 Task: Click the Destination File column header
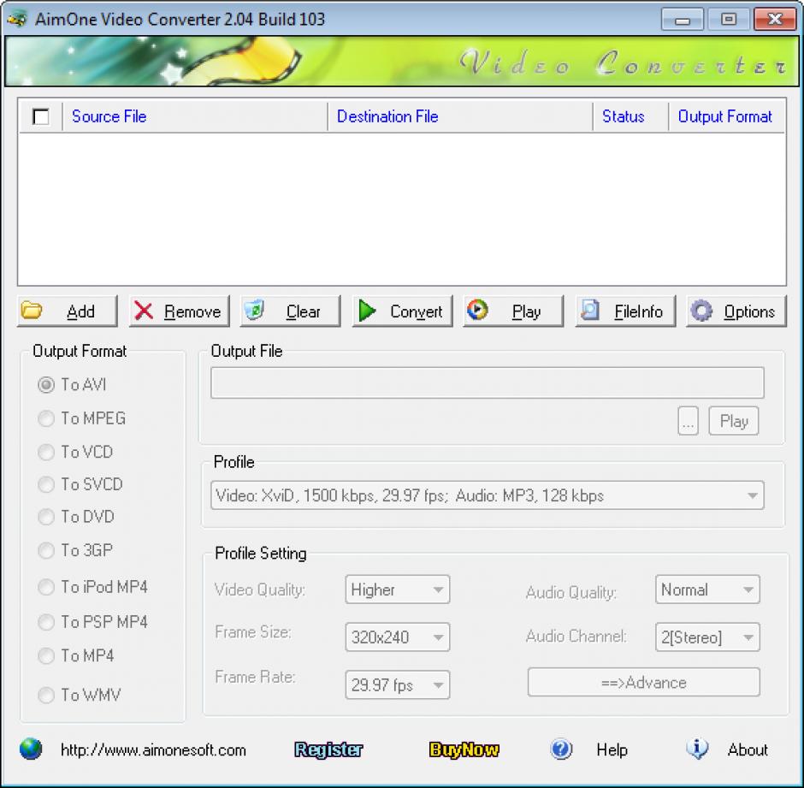(460, 116)
